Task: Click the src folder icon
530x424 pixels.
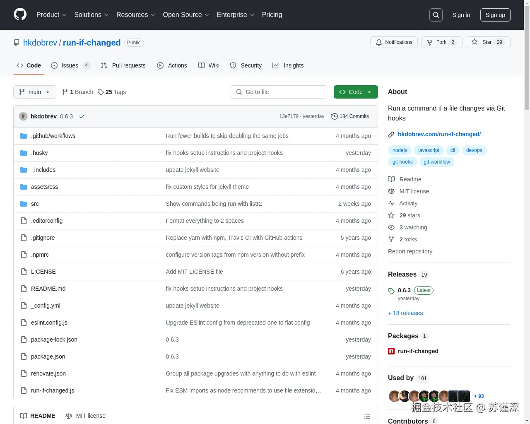Action: tap(24, 204)
